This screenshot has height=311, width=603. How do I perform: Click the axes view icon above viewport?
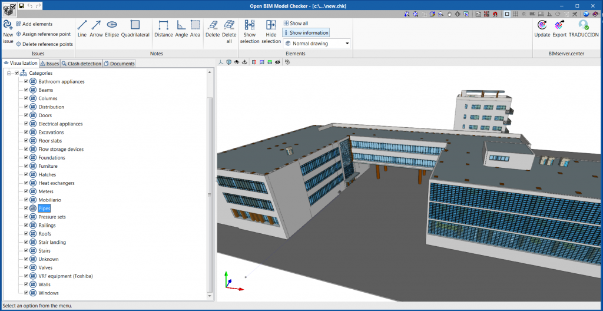pos(221,62)
